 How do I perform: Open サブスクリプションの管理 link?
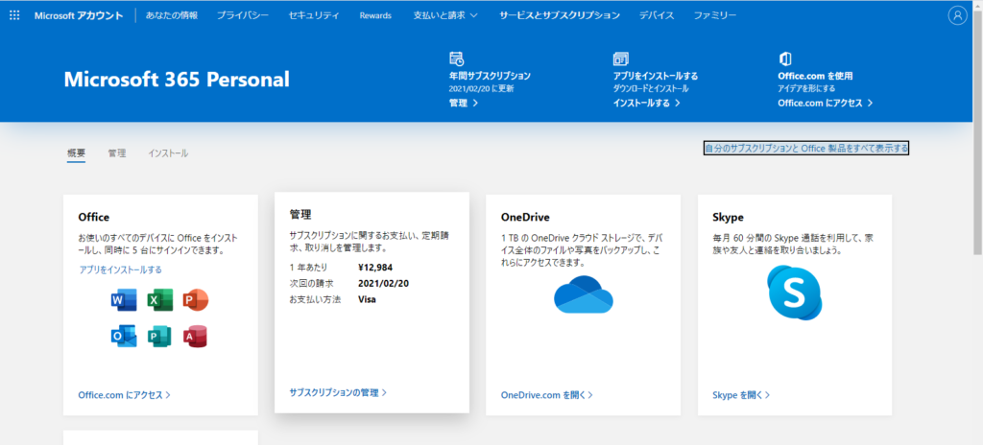pos(339,392)
